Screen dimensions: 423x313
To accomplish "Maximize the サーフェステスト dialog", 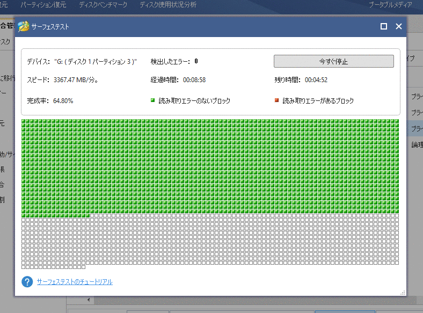I will pyautogui.click(x=384, y=26).
